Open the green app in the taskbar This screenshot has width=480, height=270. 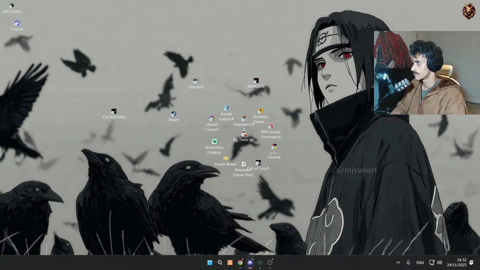tap(260, 262)
